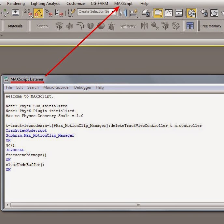Click the Bend modifier icon
Viewport: 224px width, 224px height.
[80, 26]
